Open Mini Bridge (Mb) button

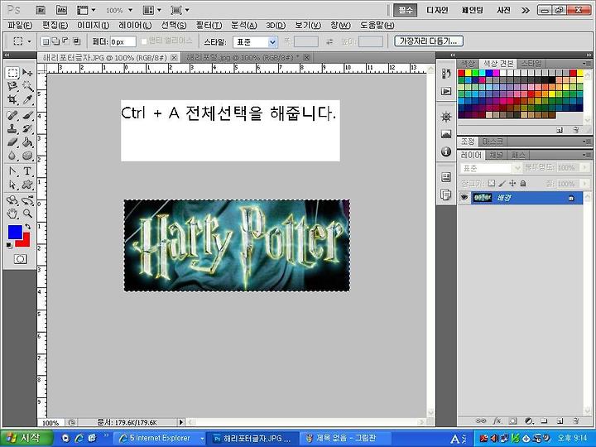(61, 10)
